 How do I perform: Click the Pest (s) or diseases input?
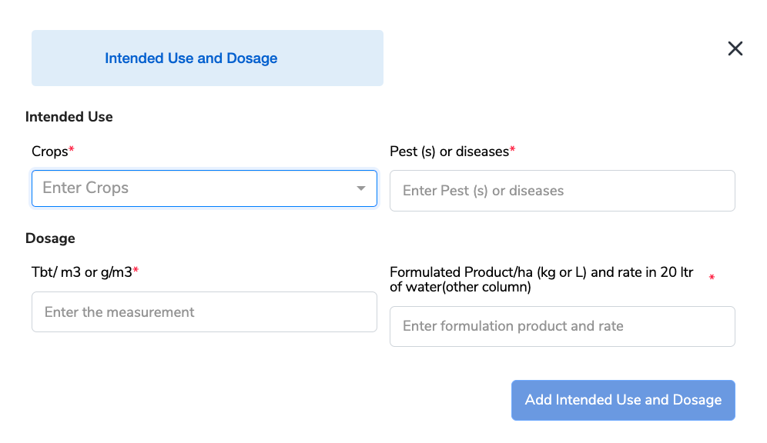click(x=562, y=191)
